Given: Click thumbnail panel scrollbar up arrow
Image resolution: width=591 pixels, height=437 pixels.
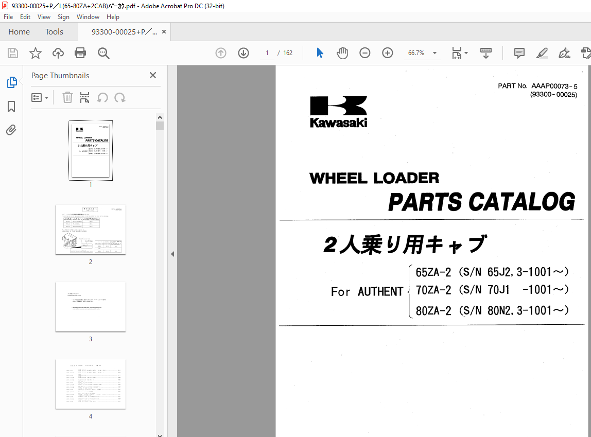Looking at the screenshot, I should pos(160,117).
